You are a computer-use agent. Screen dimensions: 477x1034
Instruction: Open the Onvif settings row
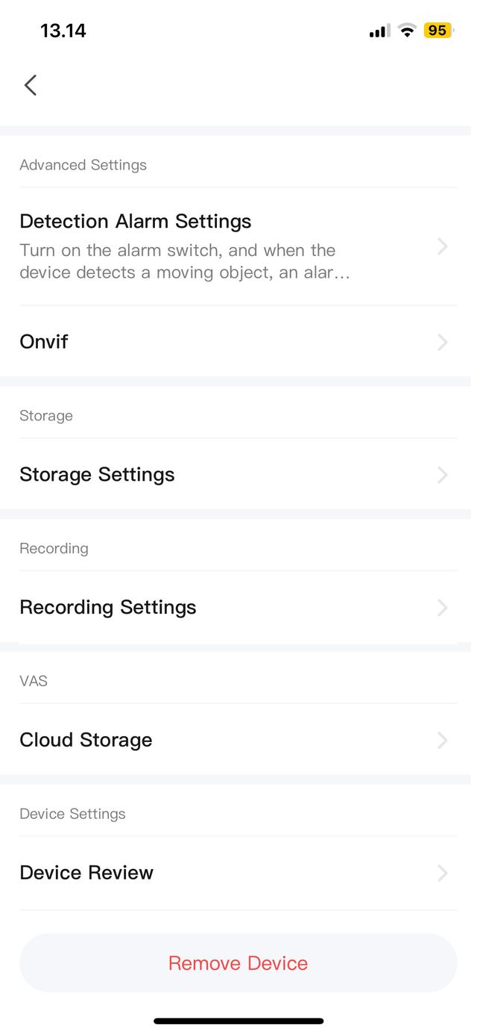pyautogui.click(x=44, y=342)
